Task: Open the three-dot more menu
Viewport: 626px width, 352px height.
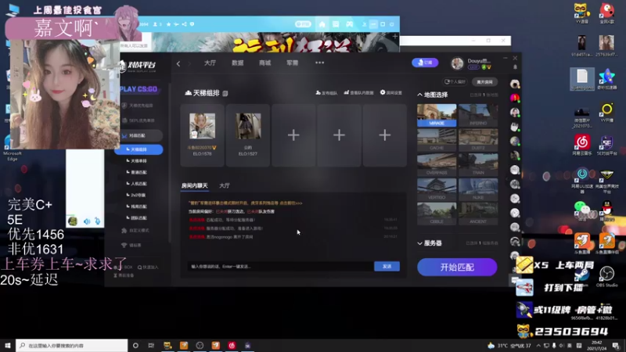Action: point(320,63)
